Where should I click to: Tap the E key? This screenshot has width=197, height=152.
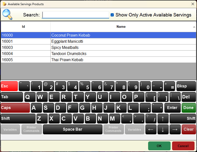54,97
